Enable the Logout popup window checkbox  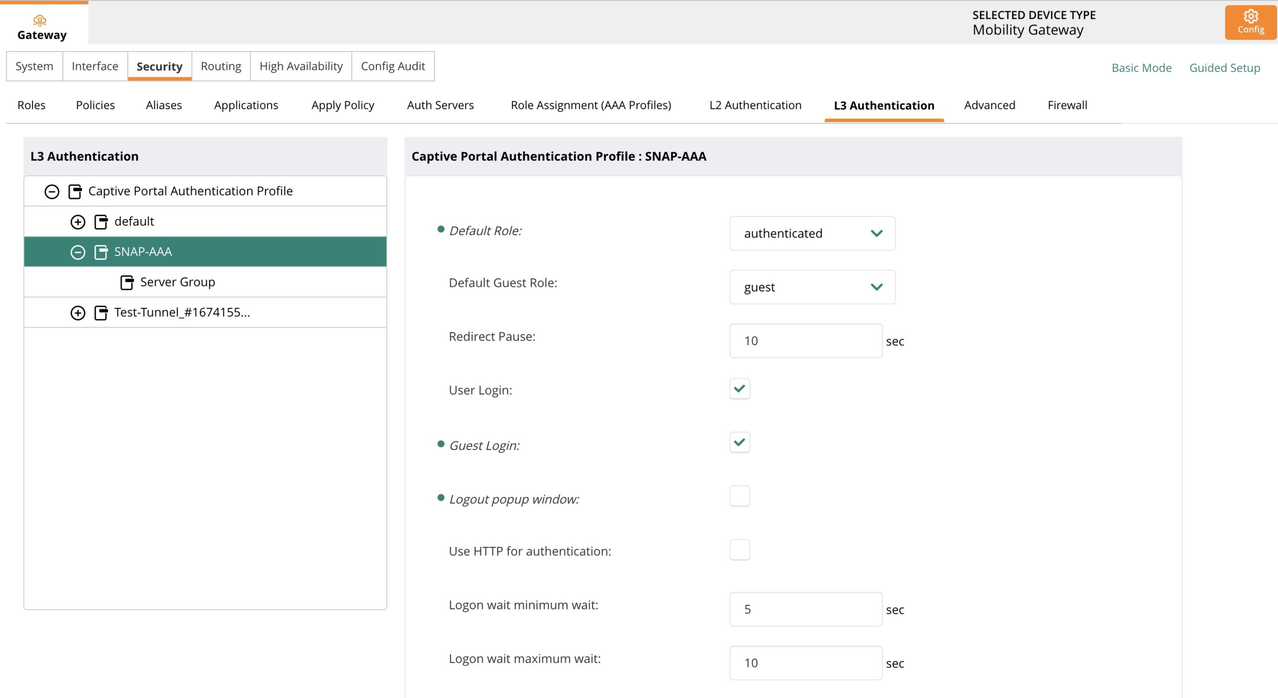(739, 496)
